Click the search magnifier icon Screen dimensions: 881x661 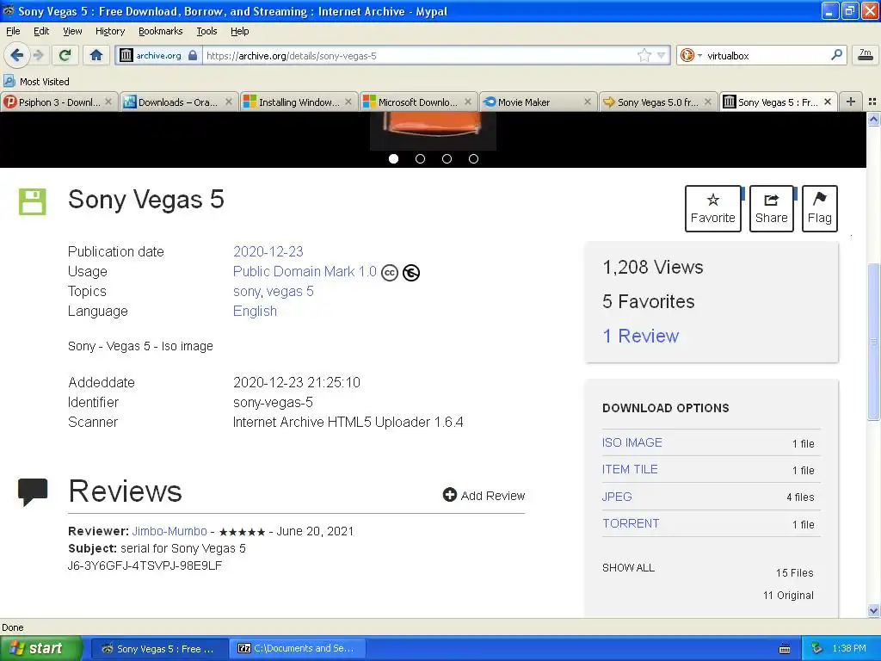836,54
